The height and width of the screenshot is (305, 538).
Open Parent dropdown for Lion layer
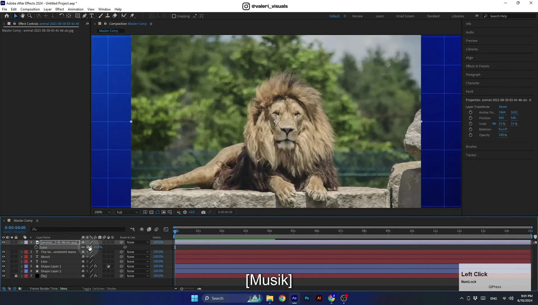(137, 262)
